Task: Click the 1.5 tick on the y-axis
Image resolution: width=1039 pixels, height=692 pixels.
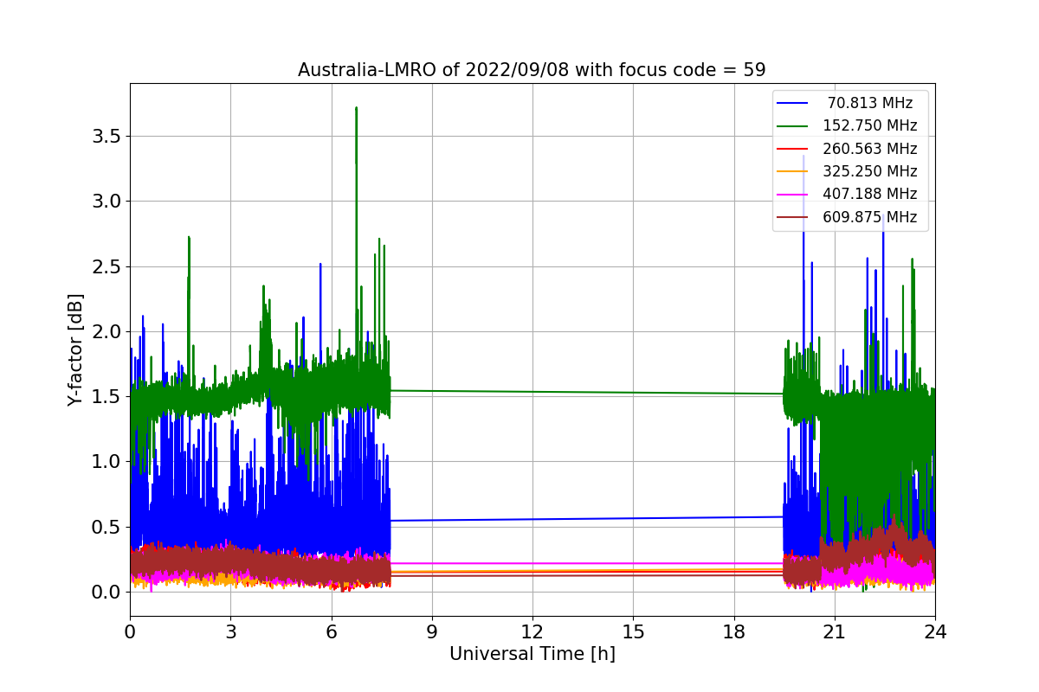Action: pos(106,396)
